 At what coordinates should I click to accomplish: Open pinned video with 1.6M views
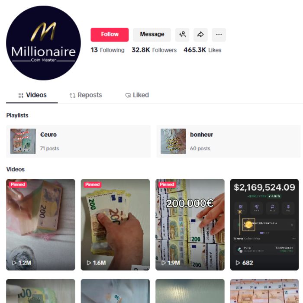115,225
